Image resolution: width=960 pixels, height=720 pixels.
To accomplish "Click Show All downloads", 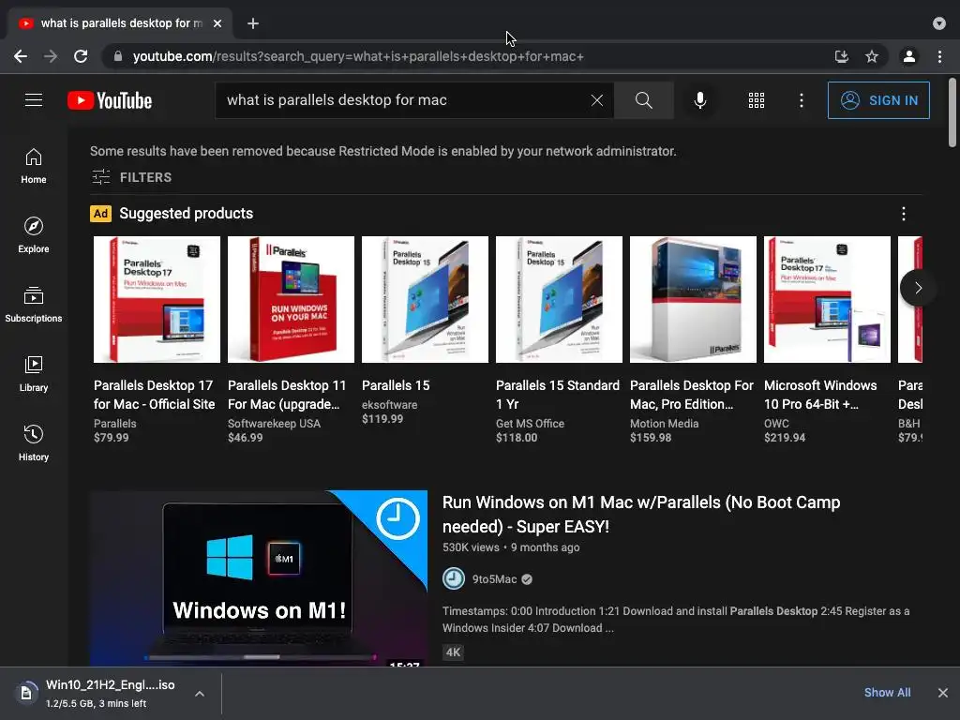I will [x=887, y=693].
